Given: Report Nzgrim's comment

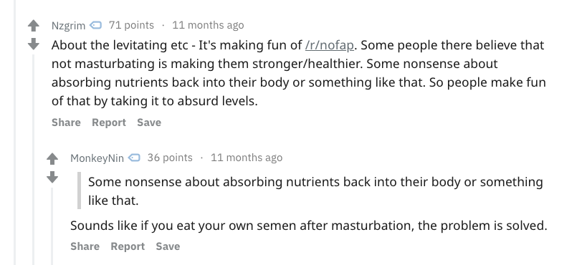Looking at the screenshot, I should tap(109, 122).
